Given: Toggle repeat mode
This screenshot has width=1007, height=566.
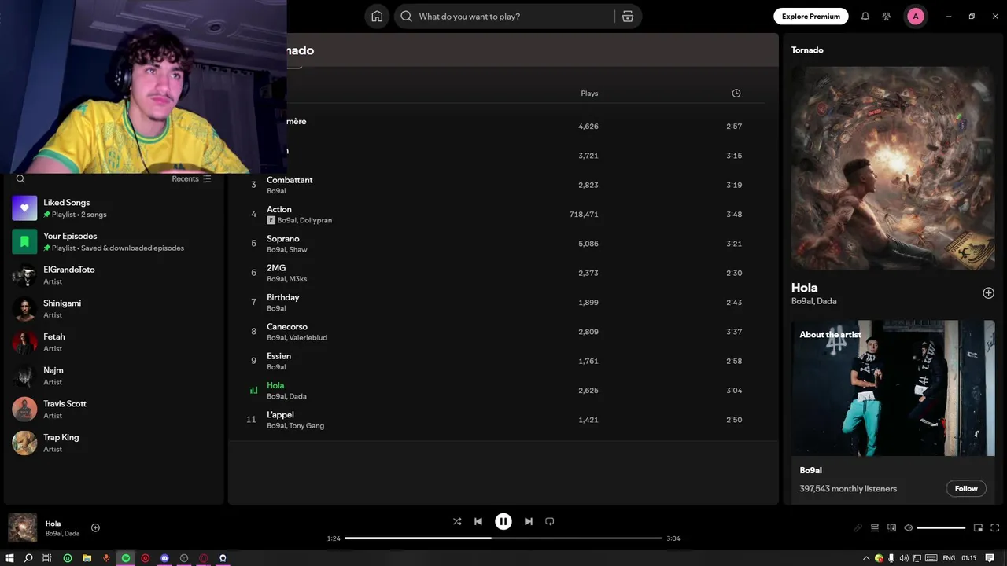Looking at the screenshot, I should (550, 521).
